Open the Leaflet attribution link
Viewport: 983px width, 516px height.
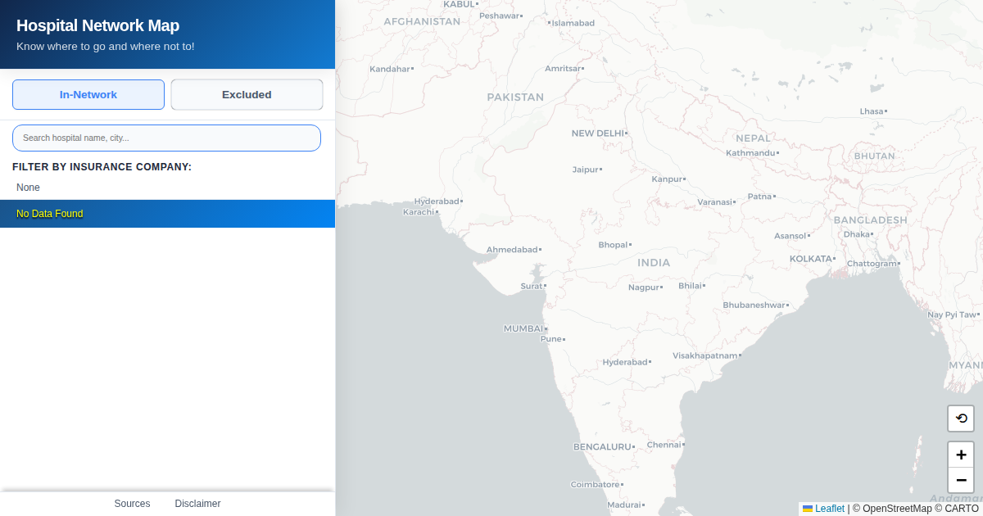click(829, 509)
